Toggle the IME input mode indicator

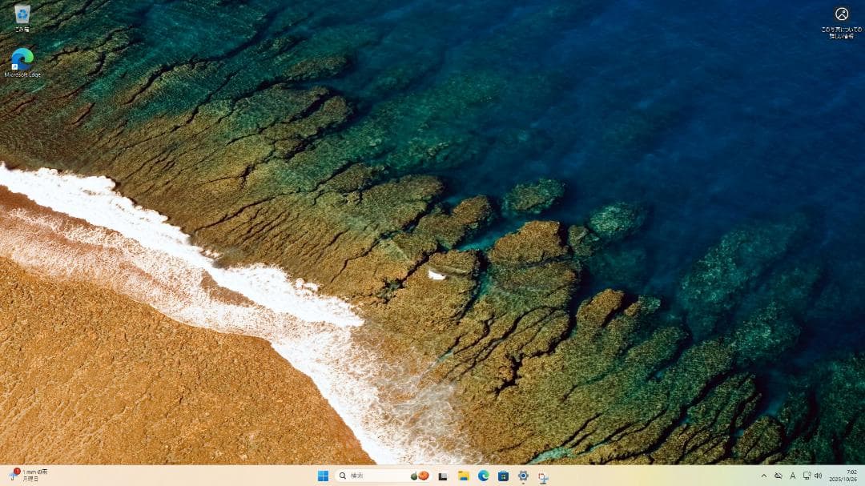(x=792, y=475)
